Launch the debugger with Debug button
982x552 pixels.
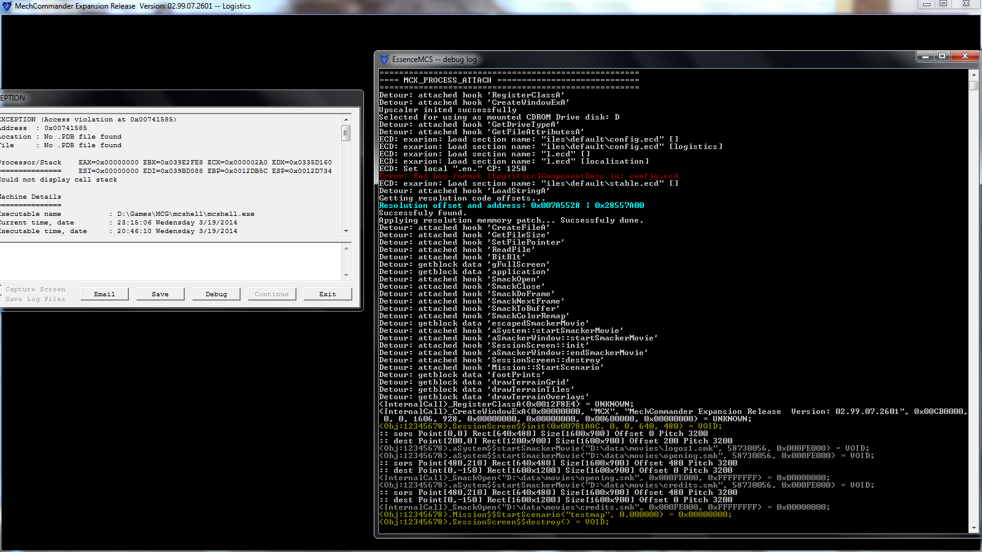[x=216, y=294]
